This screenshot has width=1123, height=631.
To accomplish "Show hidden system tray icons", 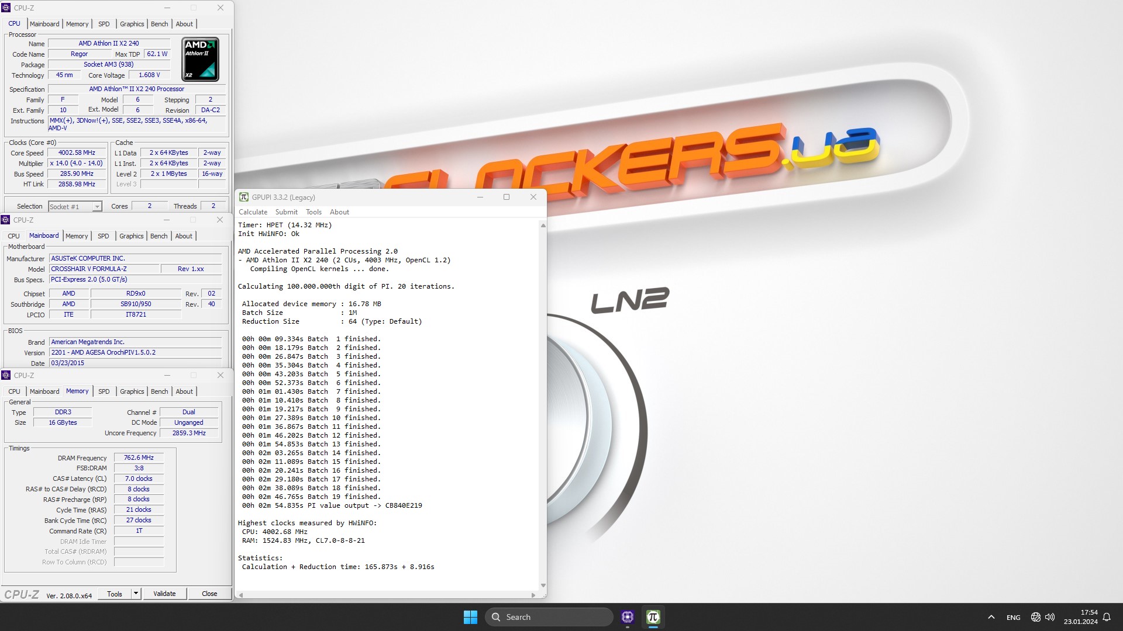I will coord(991,617).
